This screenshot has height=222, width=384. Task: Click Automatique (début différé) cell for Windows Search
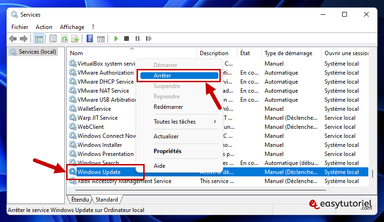291,163
